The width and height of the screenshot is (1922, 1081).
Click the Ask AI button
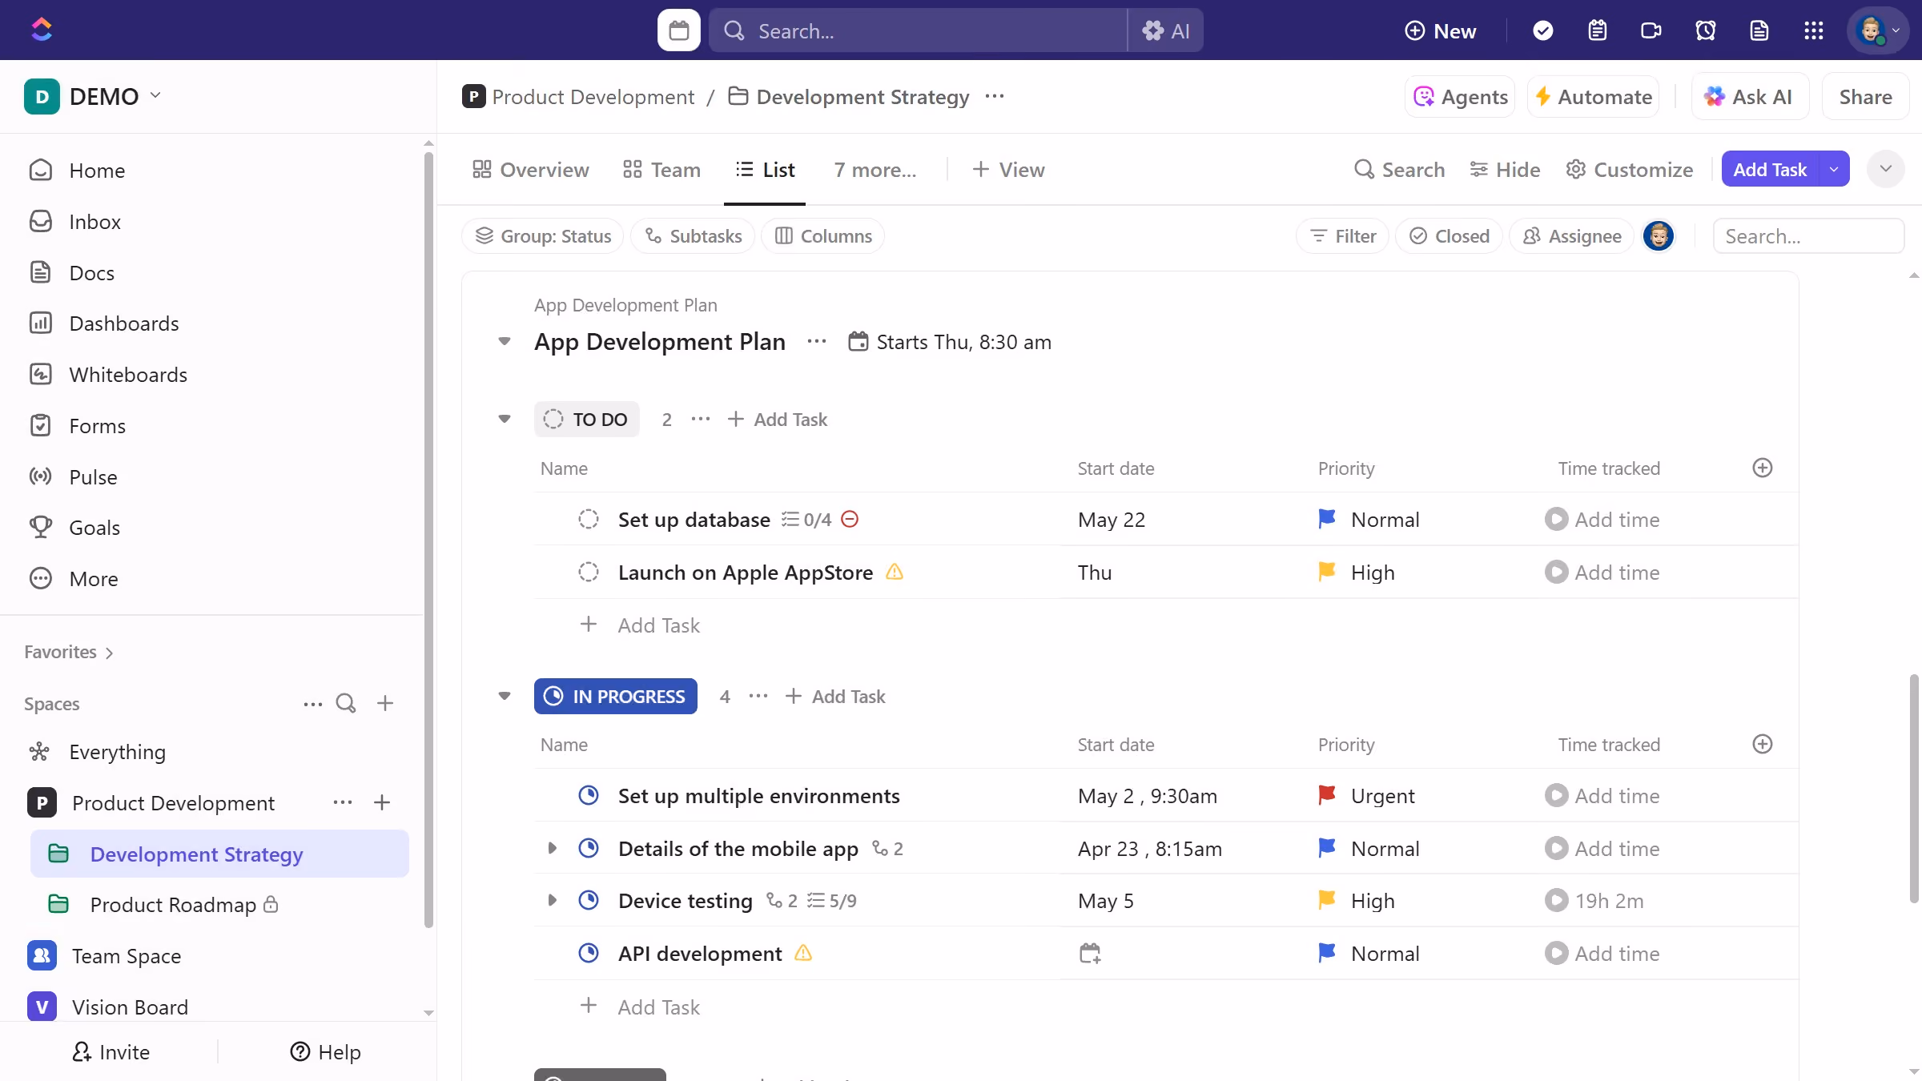(x=1750, y=96)
